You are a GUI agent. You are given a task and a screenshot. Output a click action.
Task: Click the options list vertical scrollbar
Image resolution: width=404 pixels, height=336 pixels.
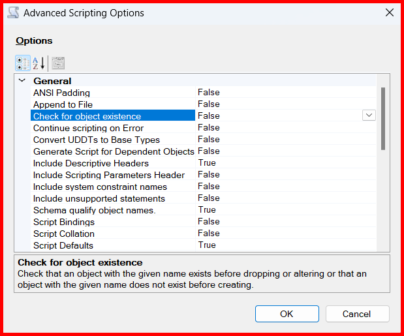(x=382, y=117)
